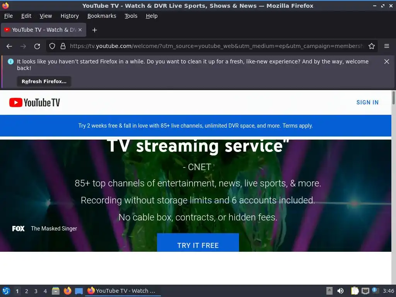The height and width of the screenshot is (297, 396).
Task: Open the start menu icon in the taskbar
Action: coord(6,291)
